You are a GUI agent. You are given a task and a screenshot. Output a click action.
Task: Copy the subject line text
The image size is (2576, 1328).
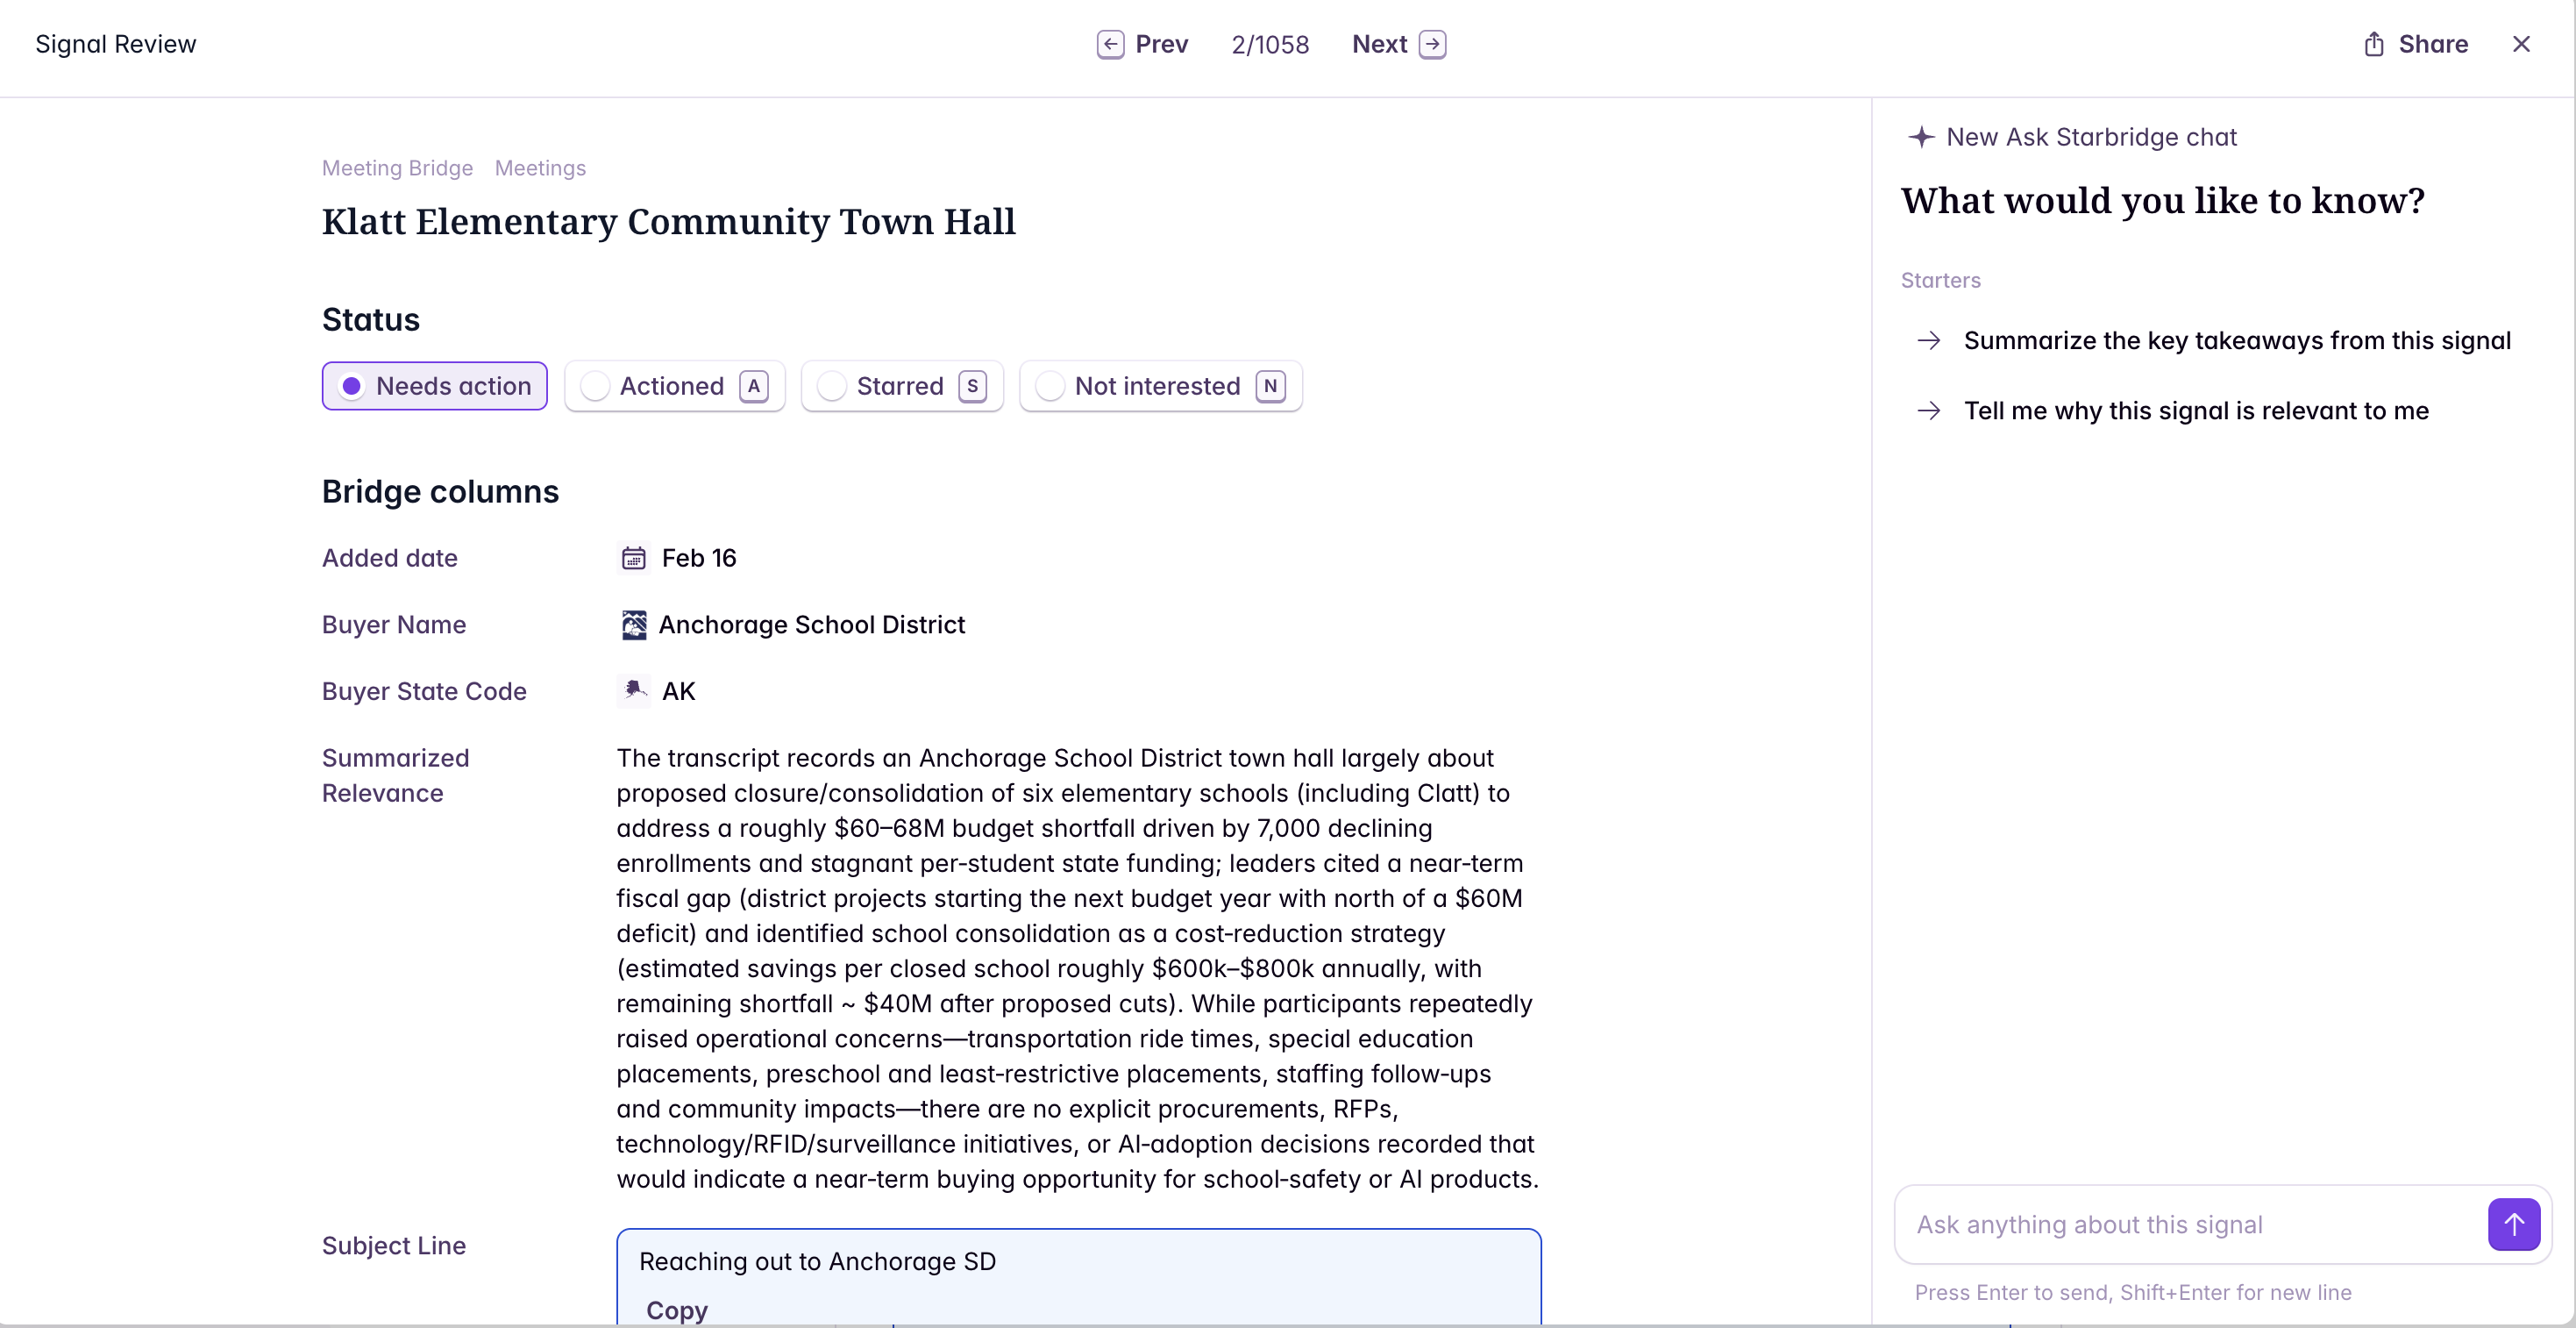point(676,1309)
